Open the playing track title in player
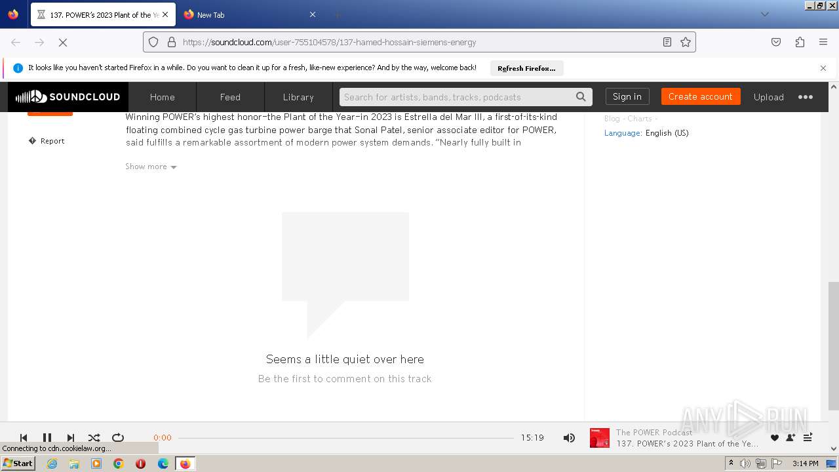Viewport: 839px width, 472px height. click(x=688, y=444)
